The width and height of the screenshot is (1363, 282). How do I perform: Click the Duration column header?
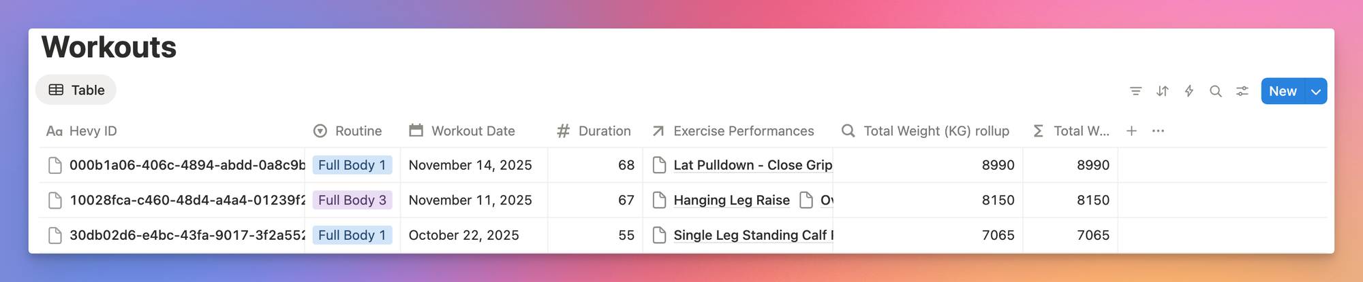coord(594,131)
